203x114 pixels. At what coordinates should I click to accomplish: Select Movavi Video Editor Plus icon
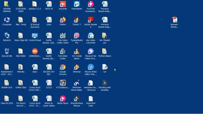(x=91, y=67)
